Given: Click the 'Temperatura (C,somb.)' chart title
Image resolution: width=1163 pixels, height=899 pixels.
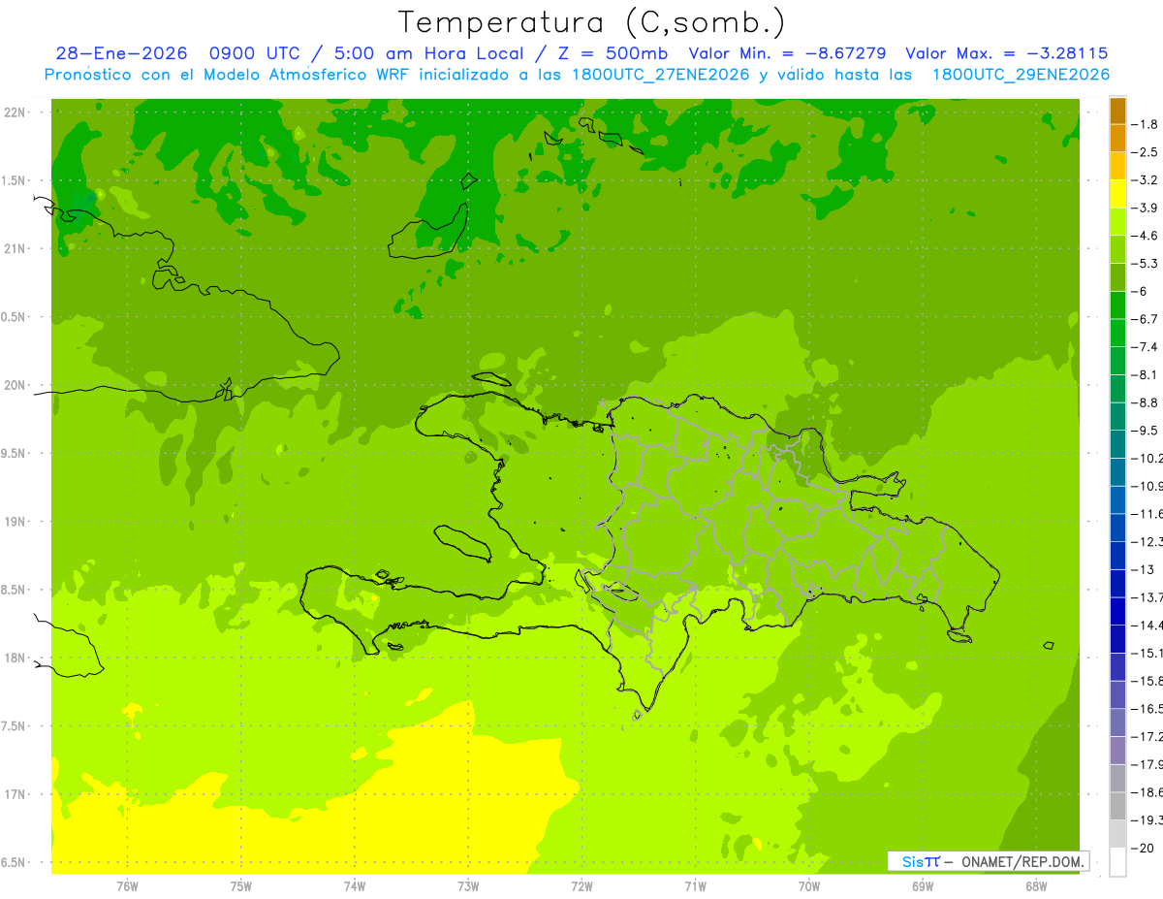Looking at the screenshot, I should pos(592,22).
